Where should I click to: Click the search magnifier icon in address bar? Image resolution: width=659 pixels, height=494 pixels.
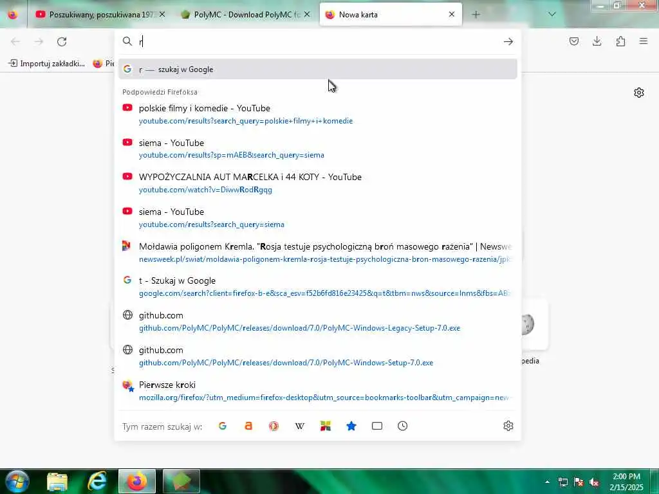[x=127, y=41]
